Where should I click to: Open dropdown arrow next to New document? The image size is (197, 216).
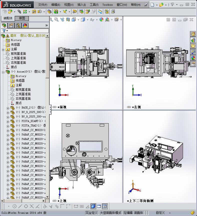157,5
